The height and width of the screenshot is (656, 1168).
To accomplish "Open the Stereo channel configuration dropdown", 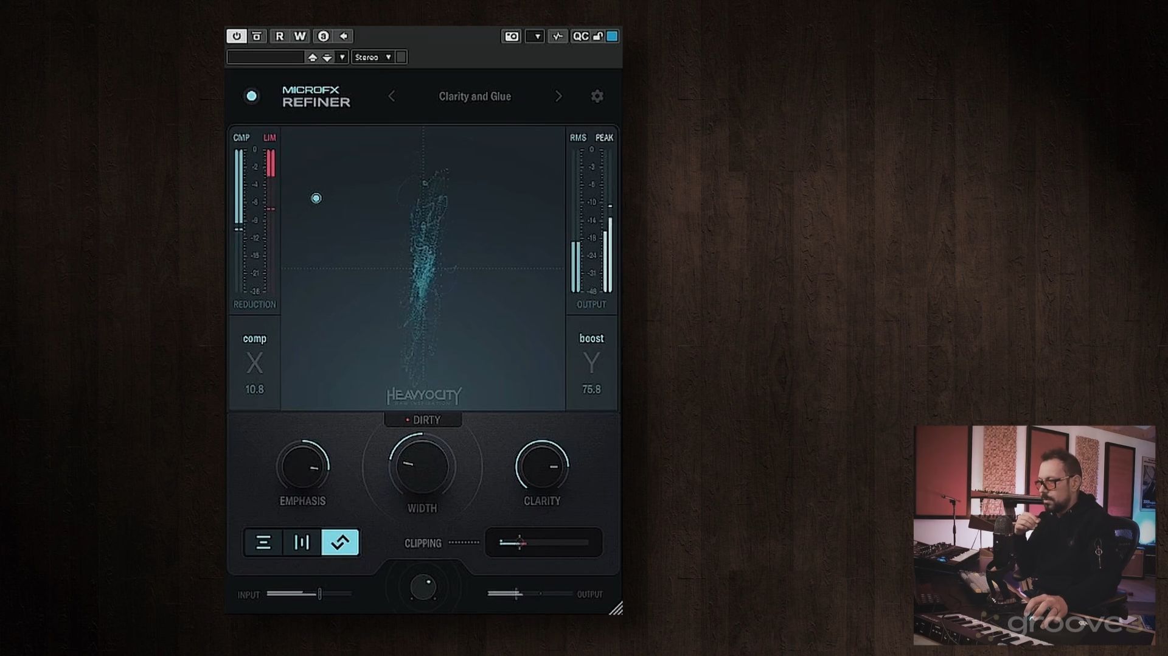I will [x=373, y=57].
